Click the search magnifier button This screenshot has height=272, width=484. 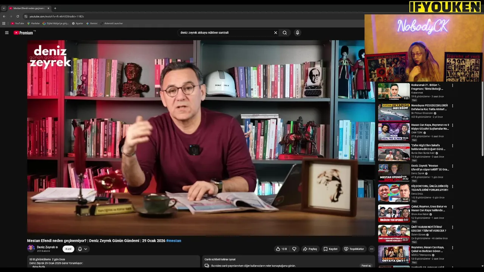[x=285, y=33]
